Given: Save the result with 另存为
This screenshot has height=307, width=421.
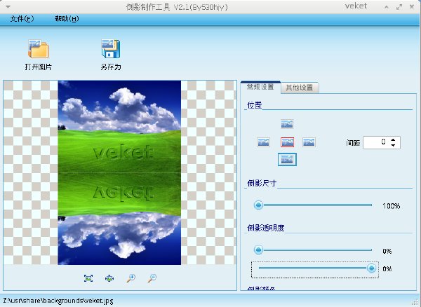Looking at the screenshot, I should coord(111,55).
